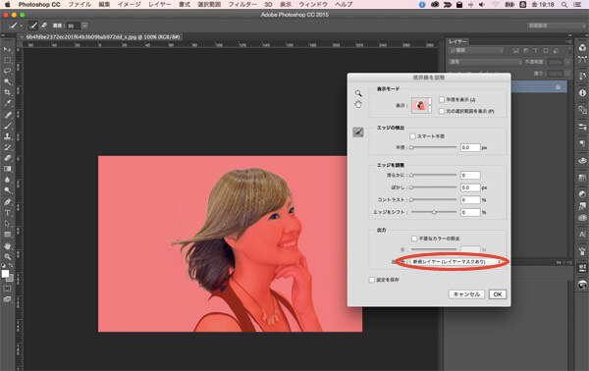
Task: Open the layer blend mode dropdown
Action: 485,62
